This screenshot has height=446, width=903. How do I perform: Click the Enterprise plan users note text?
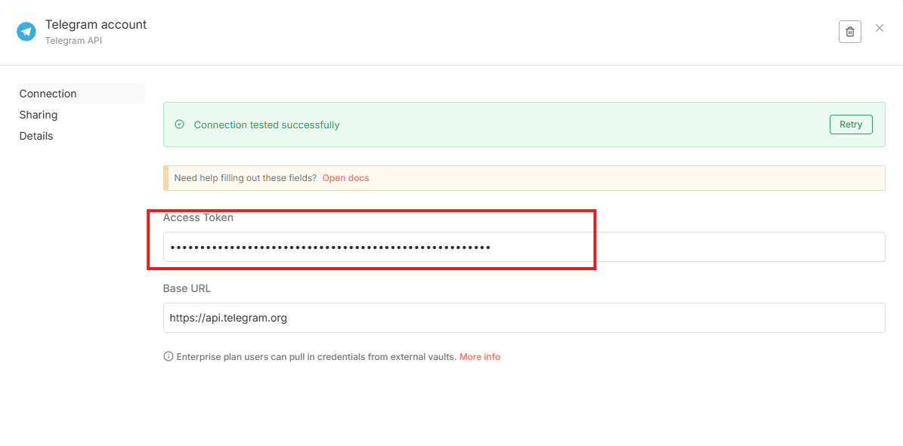tap(316, 357)
